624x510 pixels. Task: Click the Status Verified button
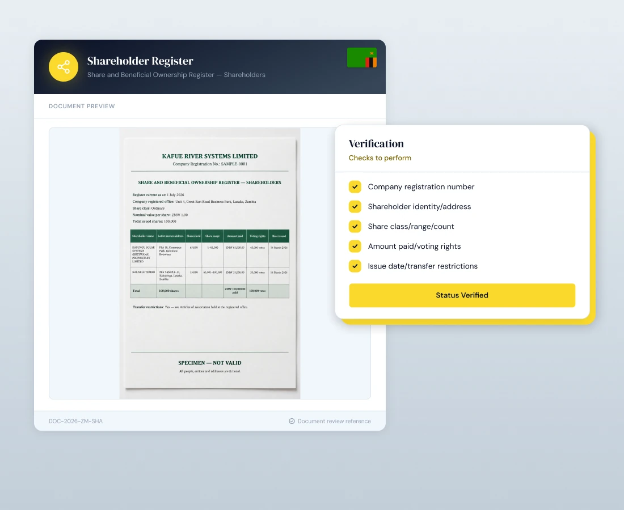[462, 295]
